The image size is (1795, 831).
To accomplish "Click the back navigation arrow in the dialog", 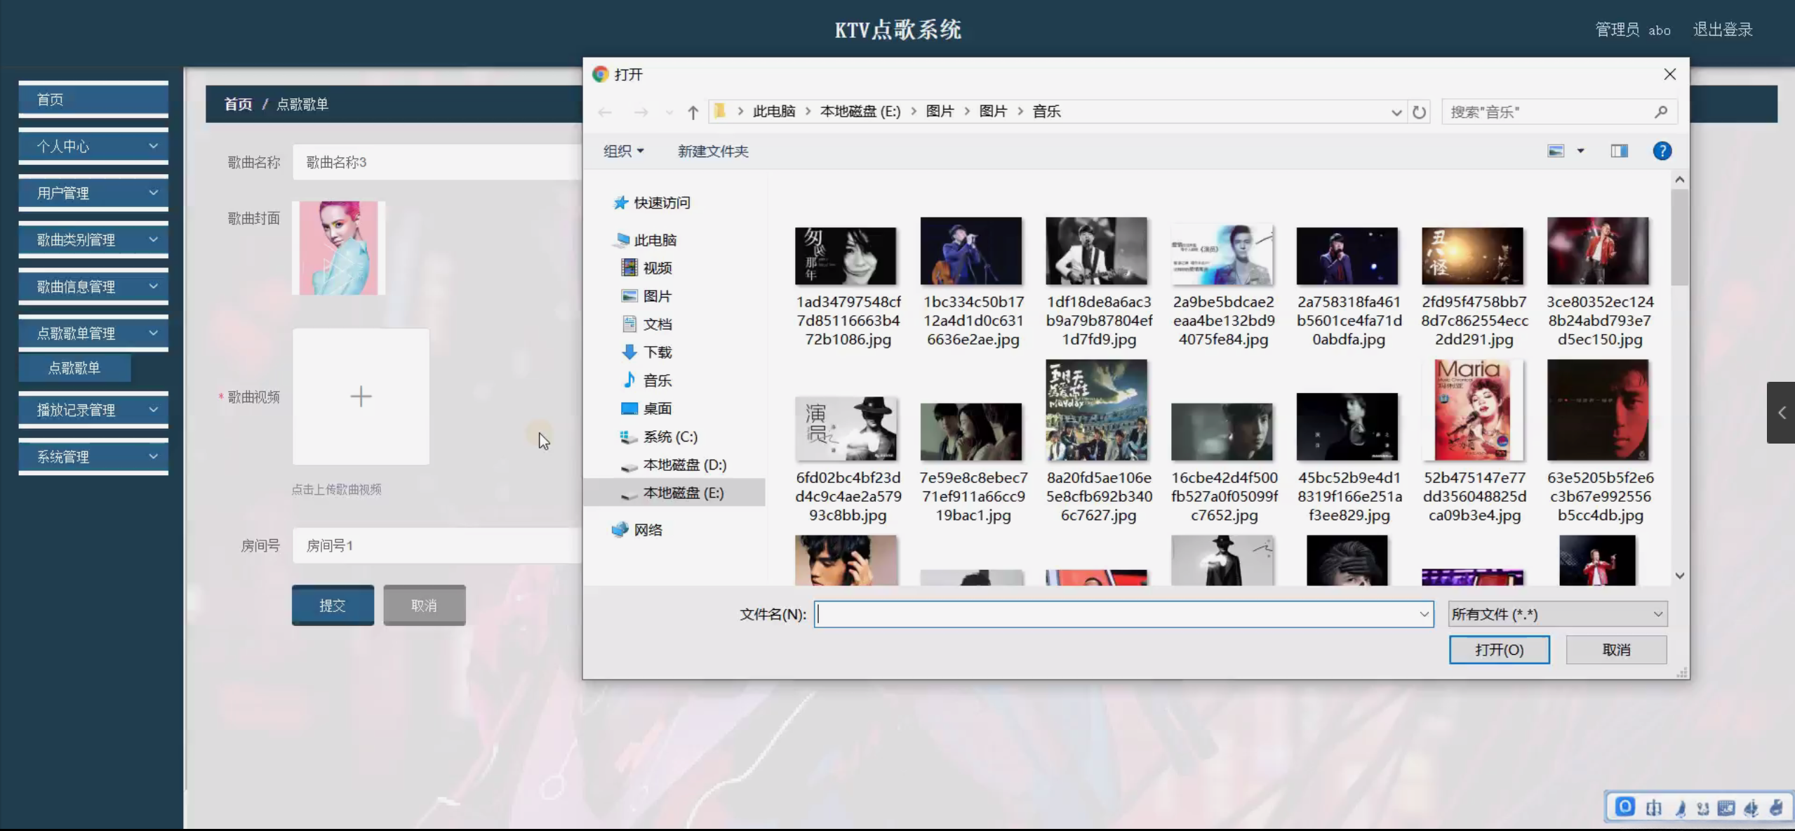I will (604, 111).
